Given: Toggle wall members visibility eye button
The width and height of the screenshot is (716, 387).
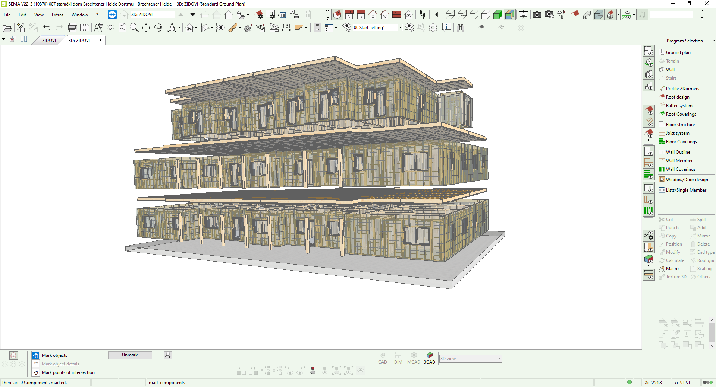Looking at the screenshot, I should click(x=649, y=199).
